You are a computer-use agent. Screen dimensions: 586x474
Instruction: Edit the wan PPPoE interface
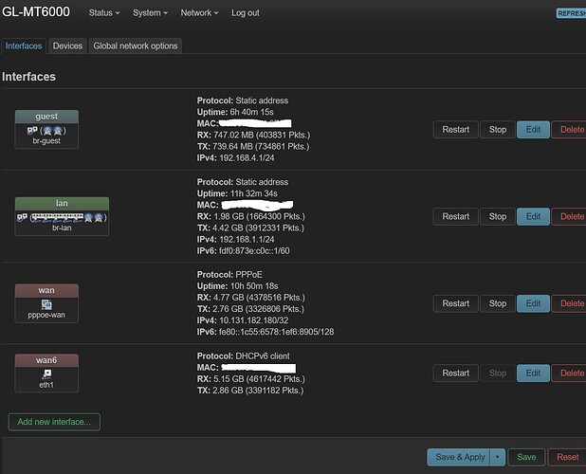pos(533,303)
